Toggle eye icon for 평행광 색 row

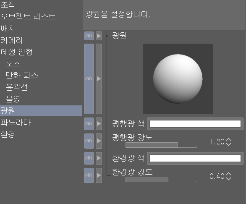tap(89, 124)
